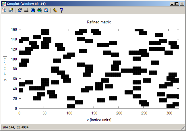Apply the previous zoom settings

click(33, 10)
